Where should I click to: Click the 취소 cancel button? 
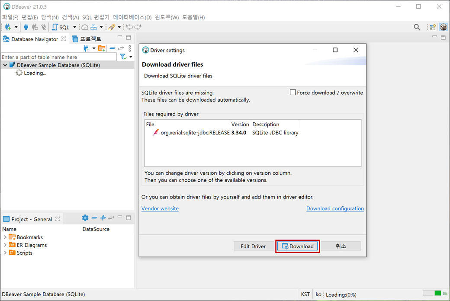tap(341, 246)
